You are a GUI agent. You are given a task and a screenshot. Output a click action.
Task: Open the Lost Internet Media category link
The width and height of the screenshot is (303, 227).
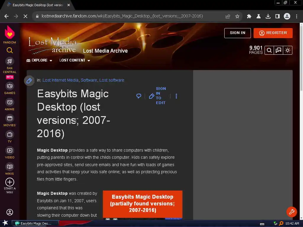point(60,80)
